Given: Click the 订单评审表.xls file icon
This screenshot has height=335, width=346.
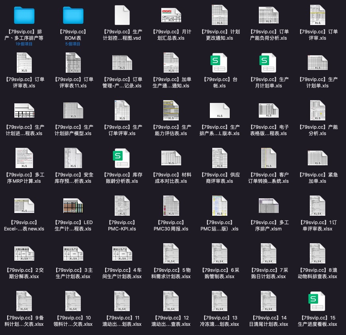Looking at the screenshot, I should tap(24, 63).
